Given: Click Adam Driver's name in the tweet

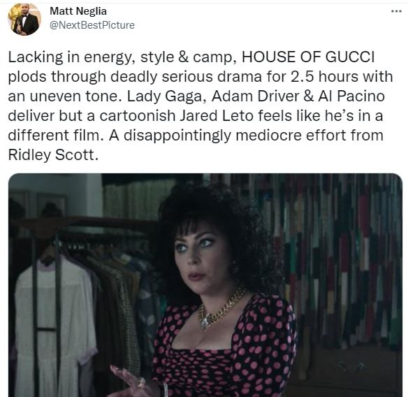Looking at the screenshot, I should 255,96.
